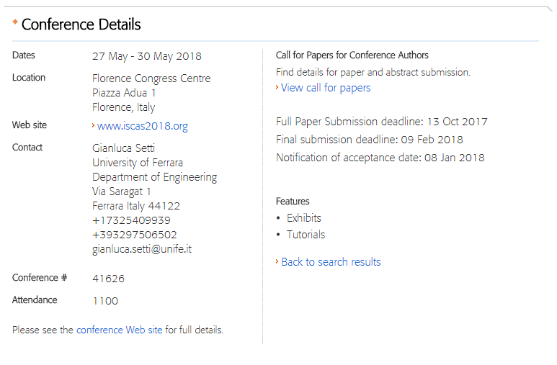Click the Conference Details heading
The image size is (557, 365).
81,24
